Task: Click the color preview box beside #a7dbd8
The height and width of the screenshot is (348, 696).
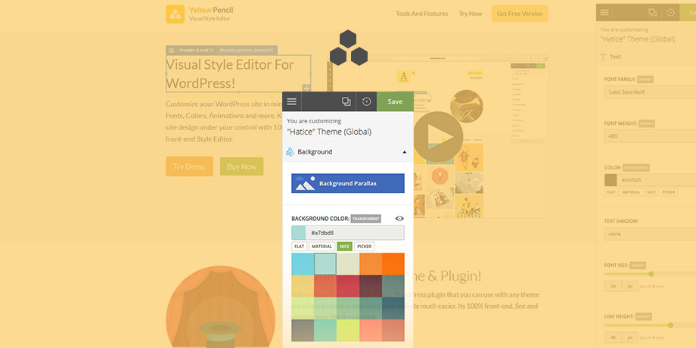Action: pyautogui.click(x=299, y=233)
